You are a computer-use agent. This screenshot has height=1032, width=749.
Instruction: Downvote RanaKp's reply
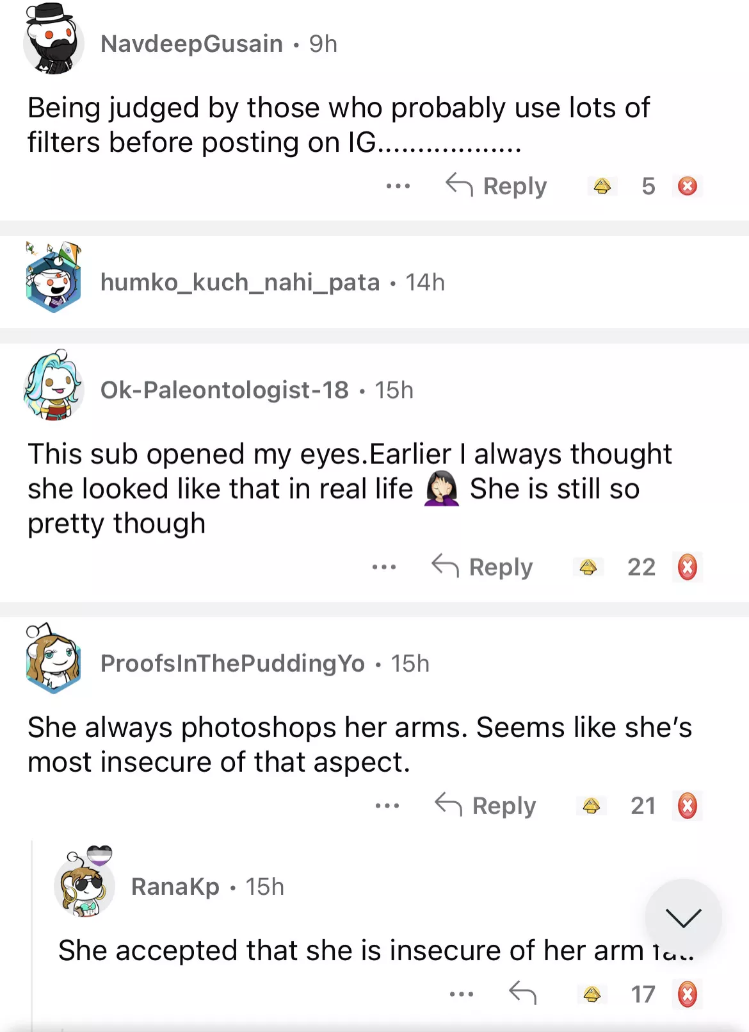[688, 994]
